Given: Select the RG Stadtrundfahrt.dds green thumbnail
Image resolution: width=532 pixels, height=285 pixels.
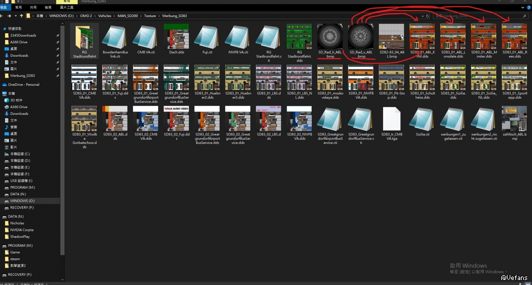Looking at the screenshot, I should click(x=299, y=37).
